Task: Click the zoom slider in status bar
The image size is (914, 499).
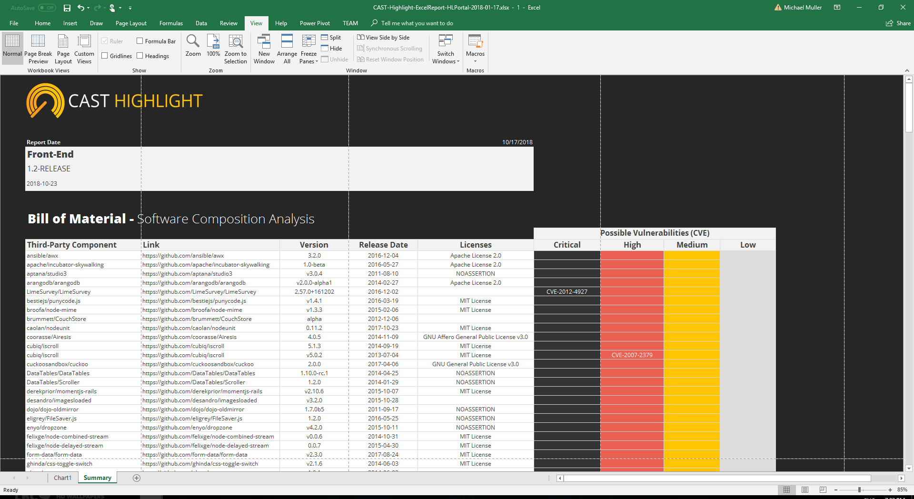Action: point(859,490)
